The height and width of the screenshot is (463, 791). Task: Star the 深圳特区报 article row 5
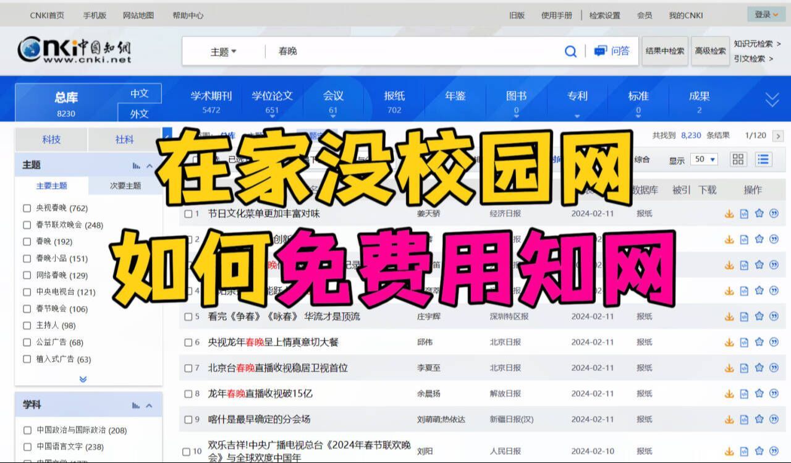click(x=759, y=316)
